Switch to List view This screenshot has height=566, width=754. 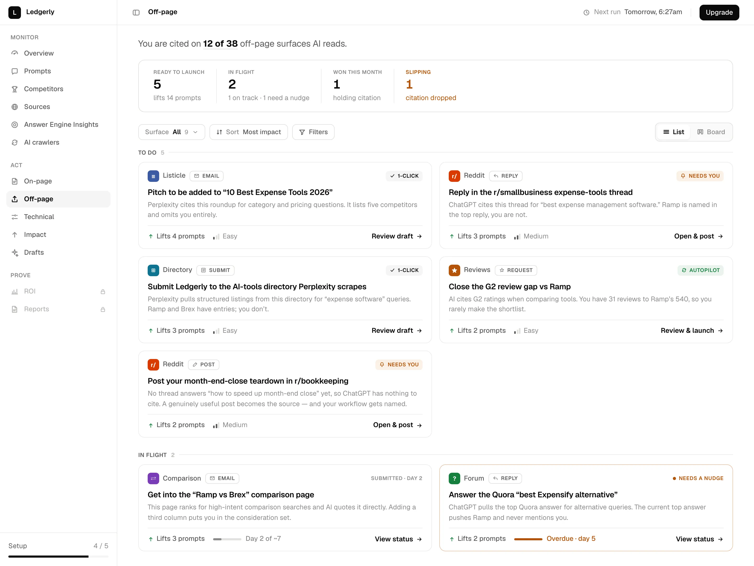(x=674, y=132)
